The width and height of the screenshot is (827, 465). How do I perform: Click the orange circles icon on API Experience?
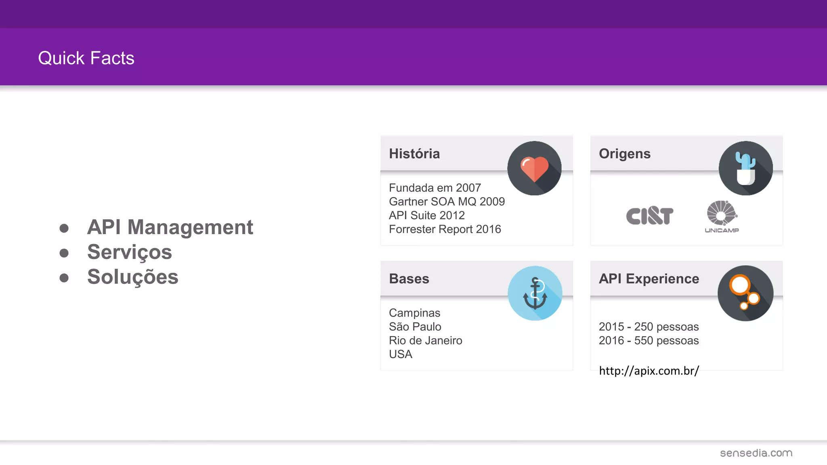click(x=745, y=293)
